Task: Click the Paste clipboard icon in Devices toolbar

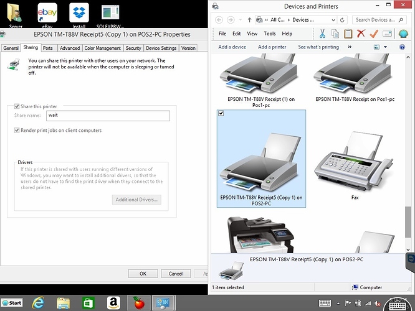Action: [x=348, y=34]
